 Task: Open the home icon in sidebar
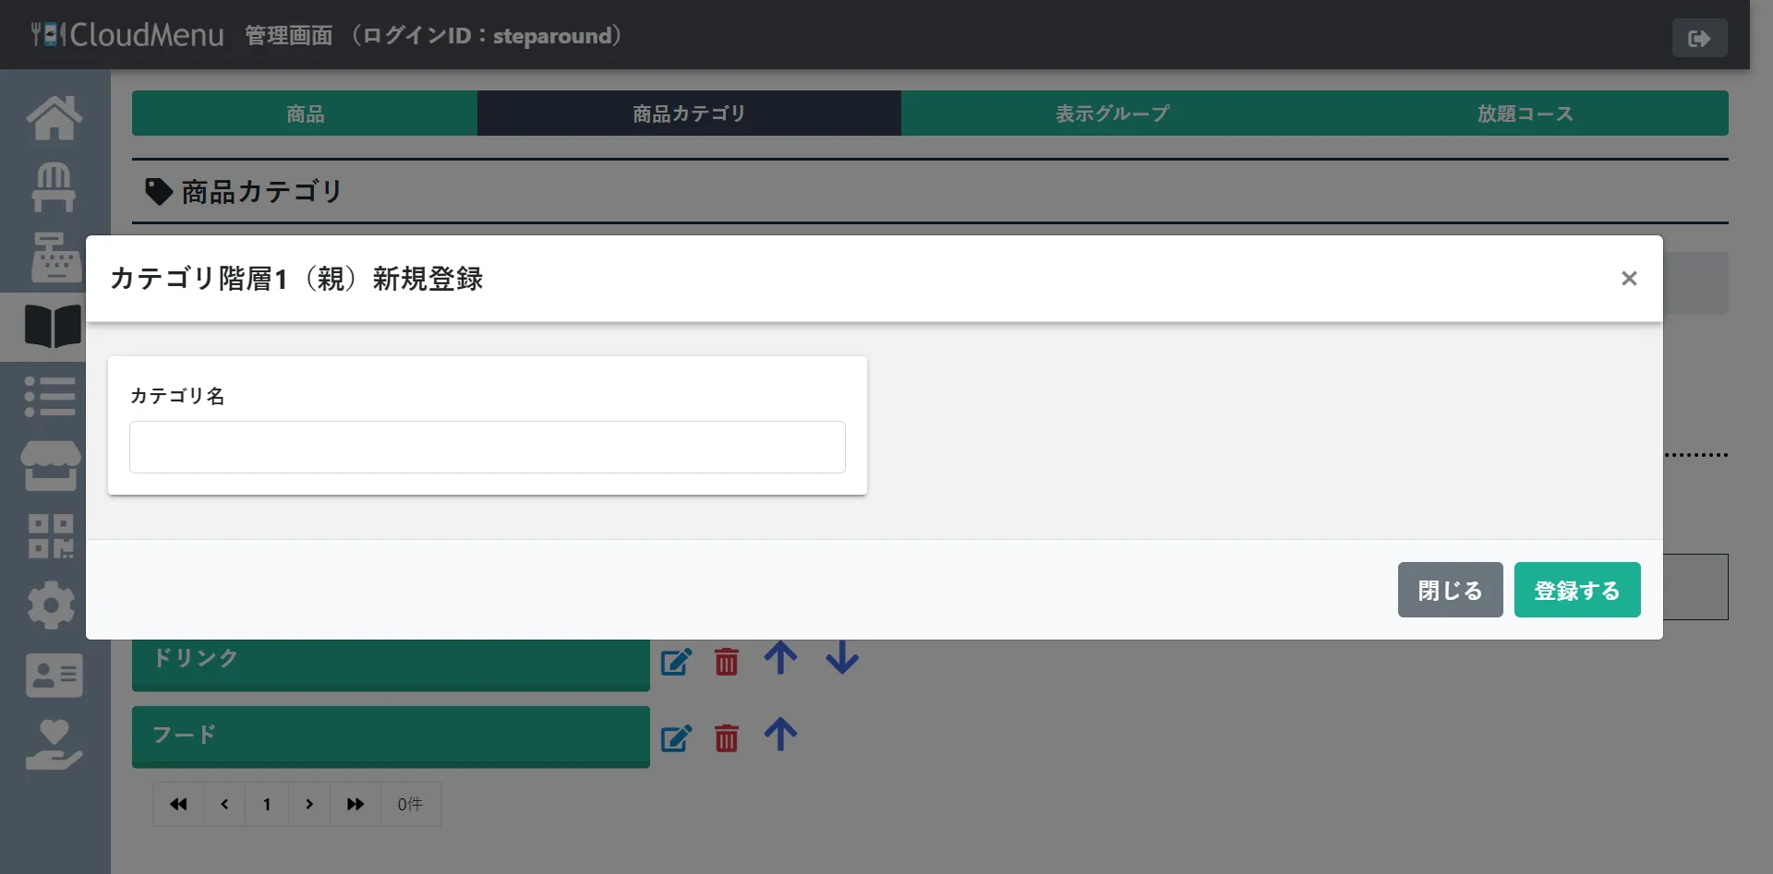54,118
